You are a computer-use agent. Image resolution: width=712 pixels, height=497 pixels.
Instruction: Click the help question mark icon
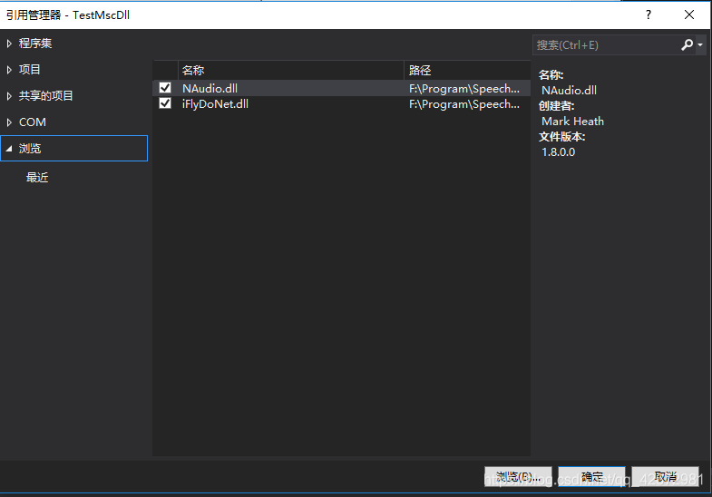pyautogui.click(x=649, y=15)
